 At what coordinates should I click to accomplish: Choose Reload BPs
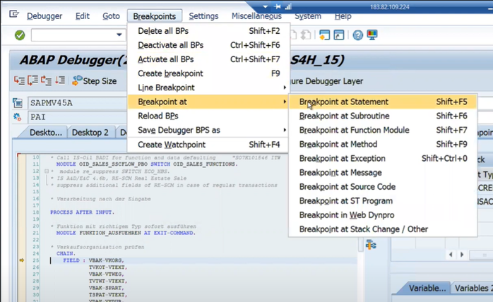[x=208, y=116]
